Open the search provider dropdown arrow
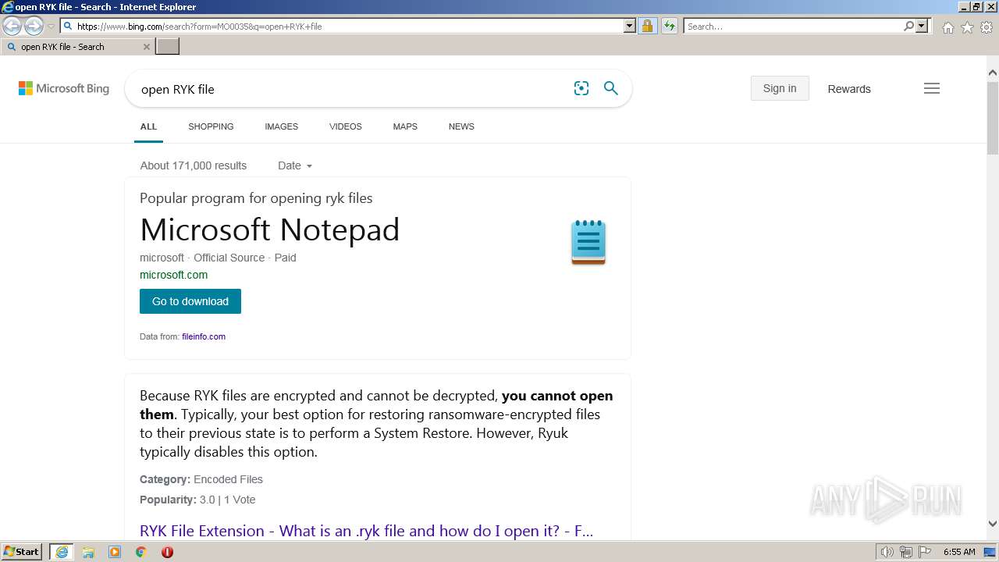The width and height of the screenshot is (999, 562). click(x=922, y=27)
